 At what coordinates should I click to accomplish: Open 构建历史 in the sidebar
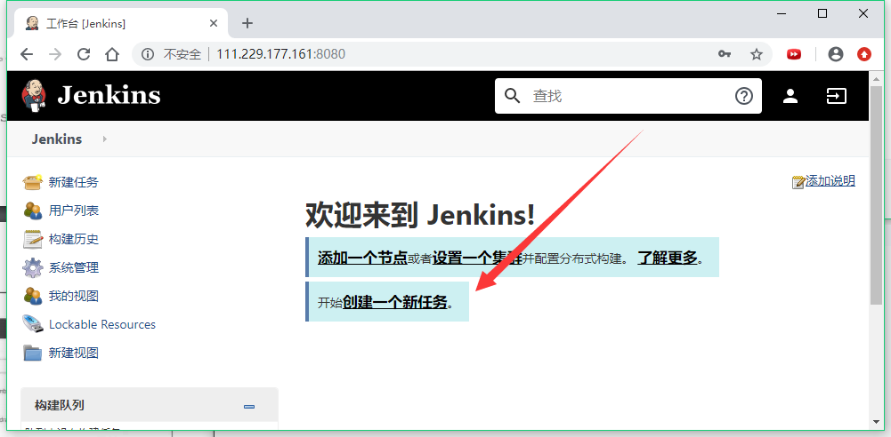[x=74, y=239]
